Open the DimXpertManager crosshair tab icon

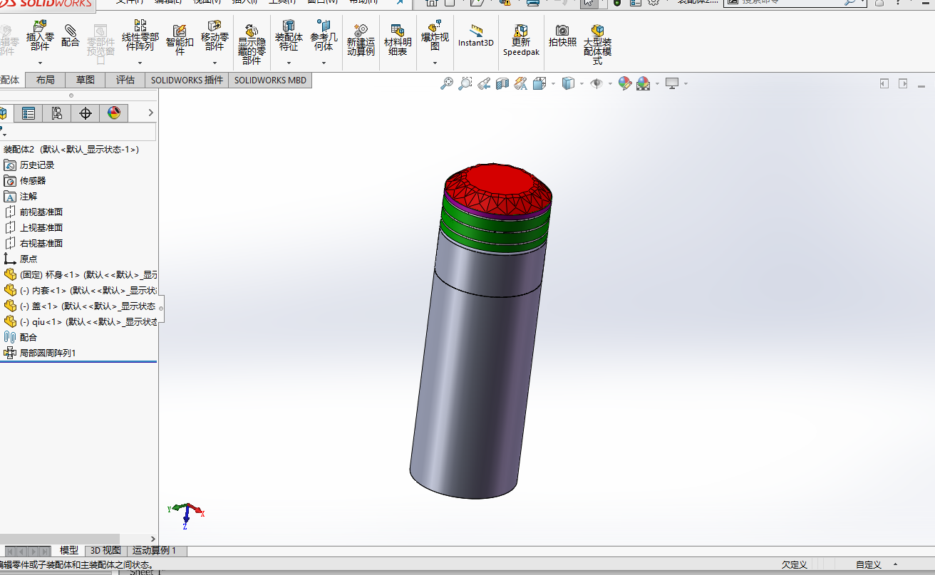pyautogui.click(x=86, y=113)
